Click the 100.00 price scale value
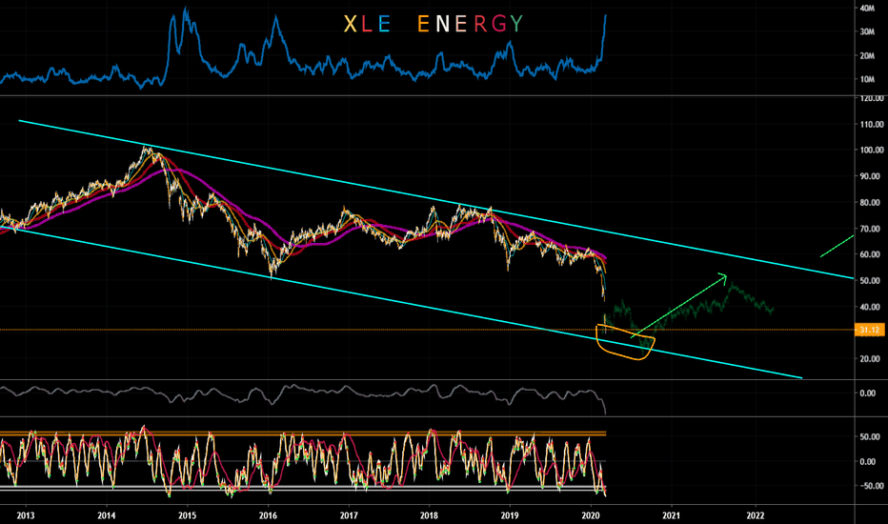This screenshot has height=524, width=888. pos(871,151)
